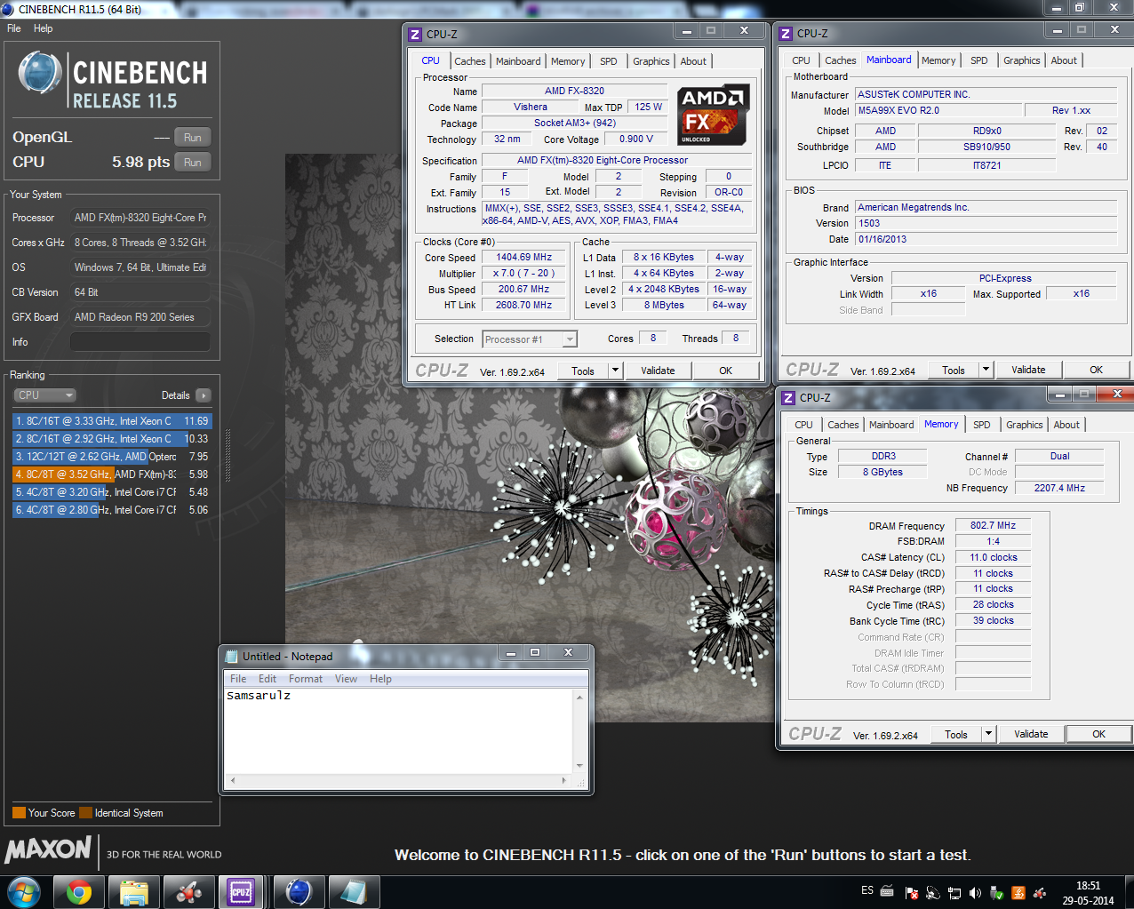The image size is (1134, 909).
Task: Open Windows Explorer from the taskbar
Action: tap(133, 892)
